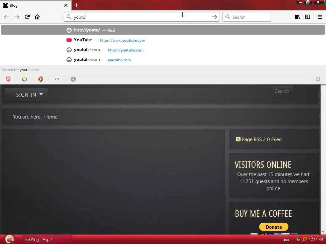Search with the green m engine icon
The image size is (326, 244).
(57, 79)
